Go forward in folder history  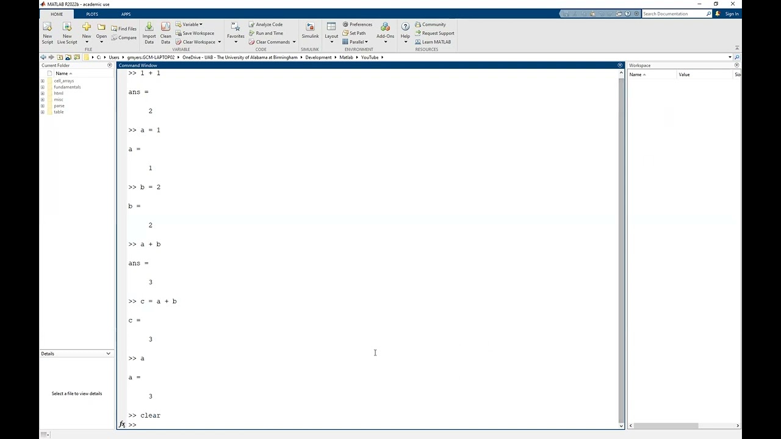coord(51,57)
